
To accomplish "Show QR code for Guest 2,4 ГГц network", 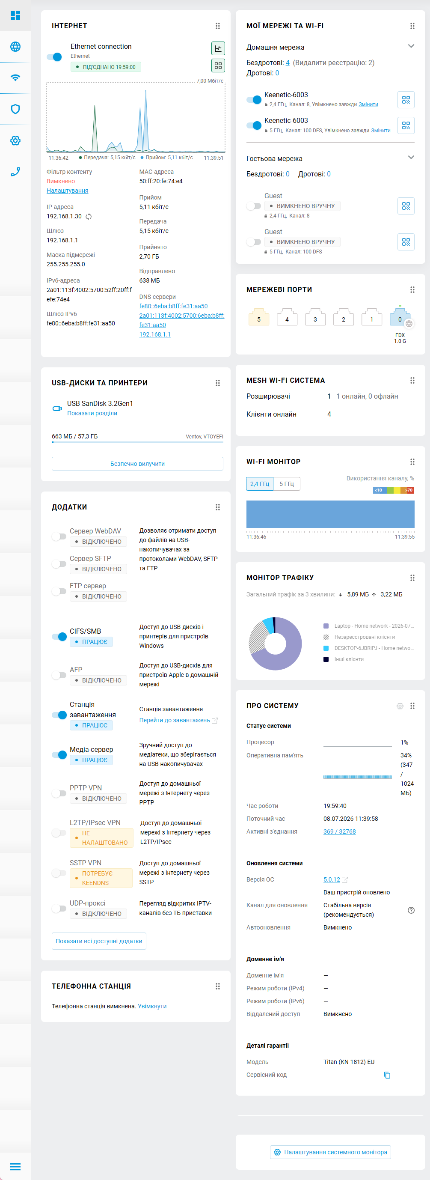I will 406,206.
